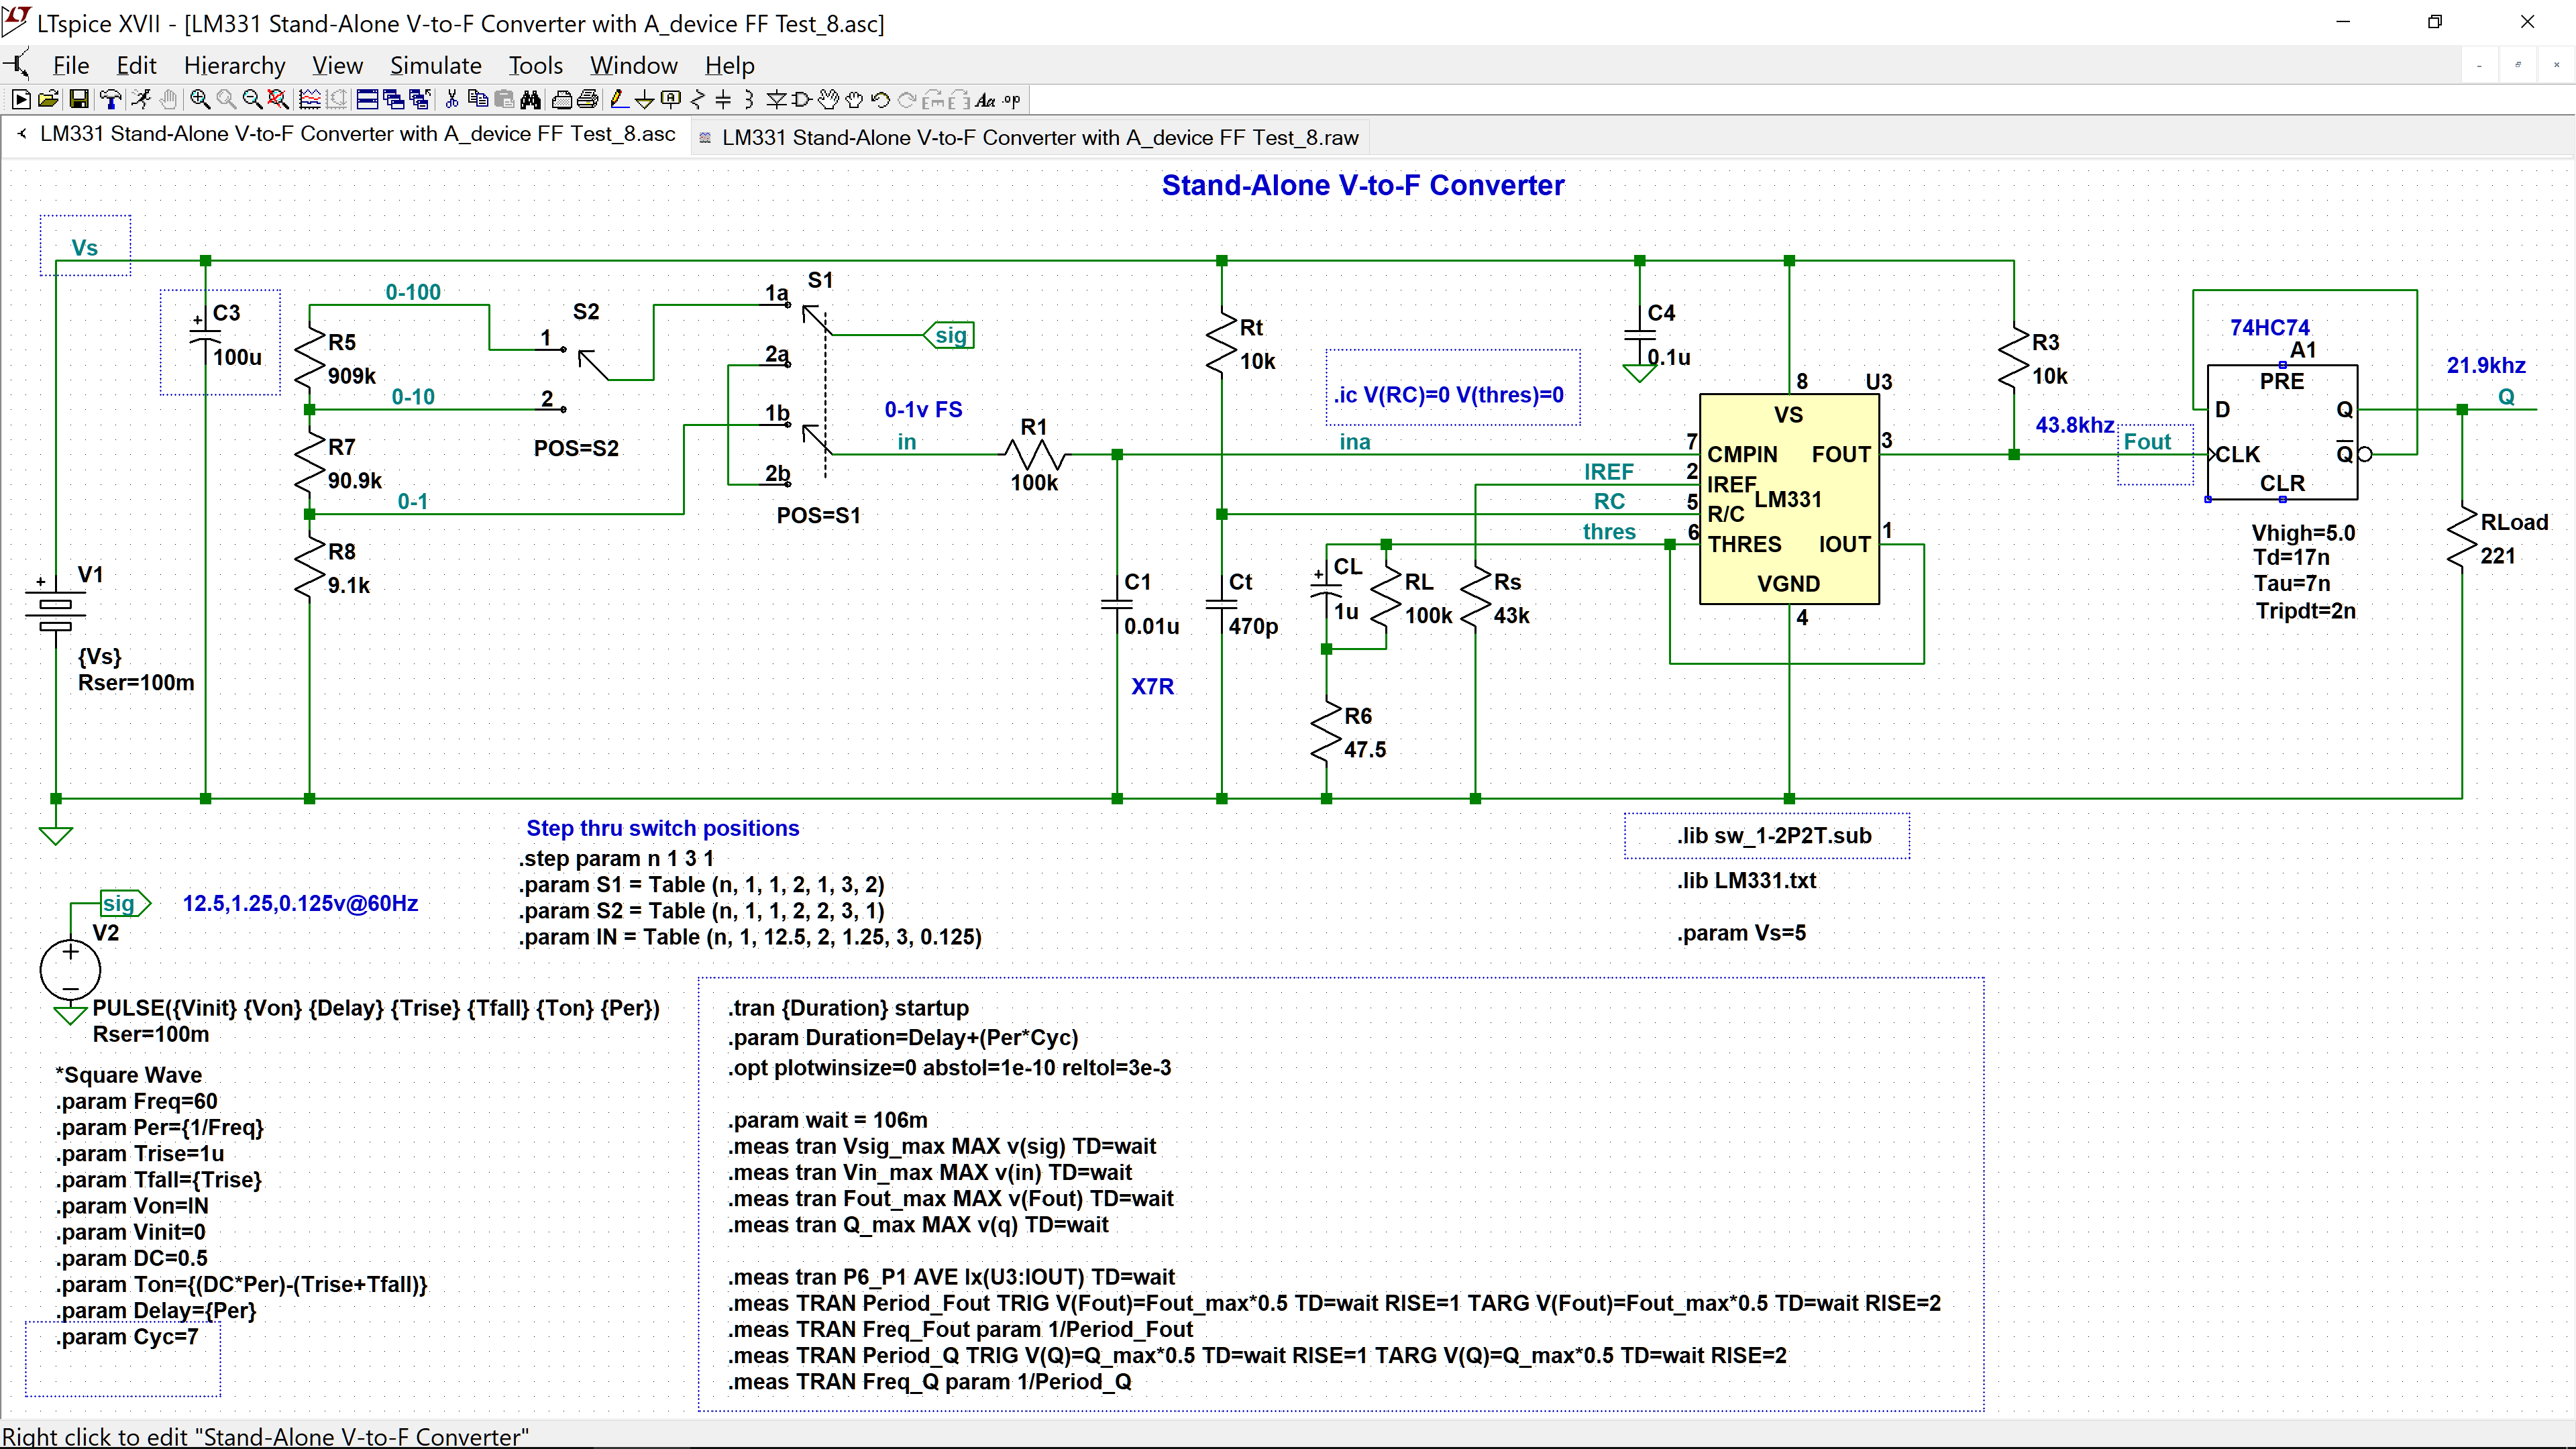Viewport: 2576px width, 1449px height.
Task: Open Find with the binoculars icon
Action: click(x=531, y=100)
